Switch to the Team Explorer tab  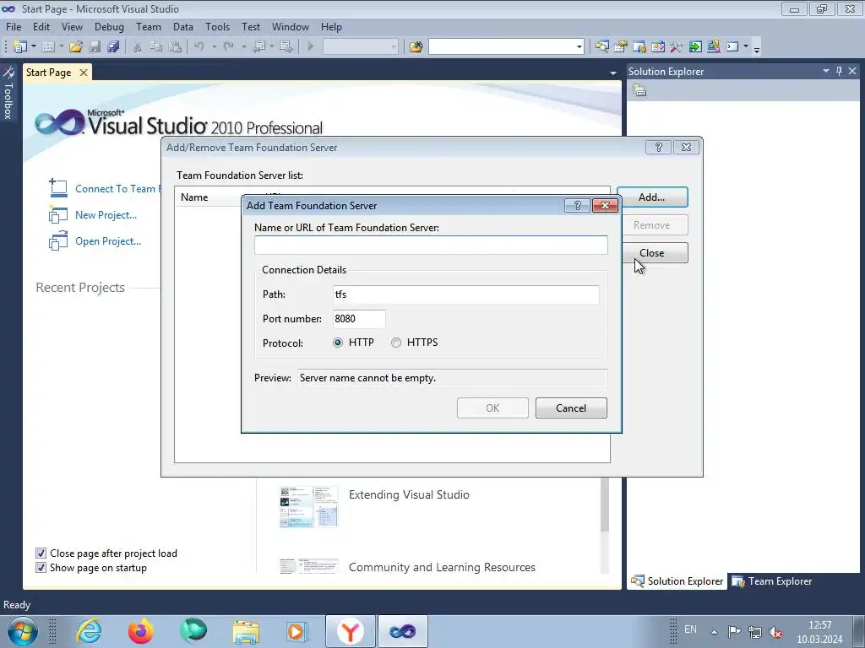(772, 581)
